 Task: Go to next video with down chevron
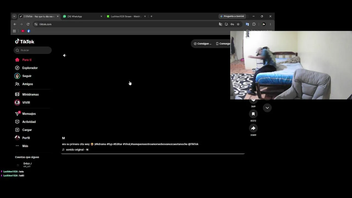point(267,108)
